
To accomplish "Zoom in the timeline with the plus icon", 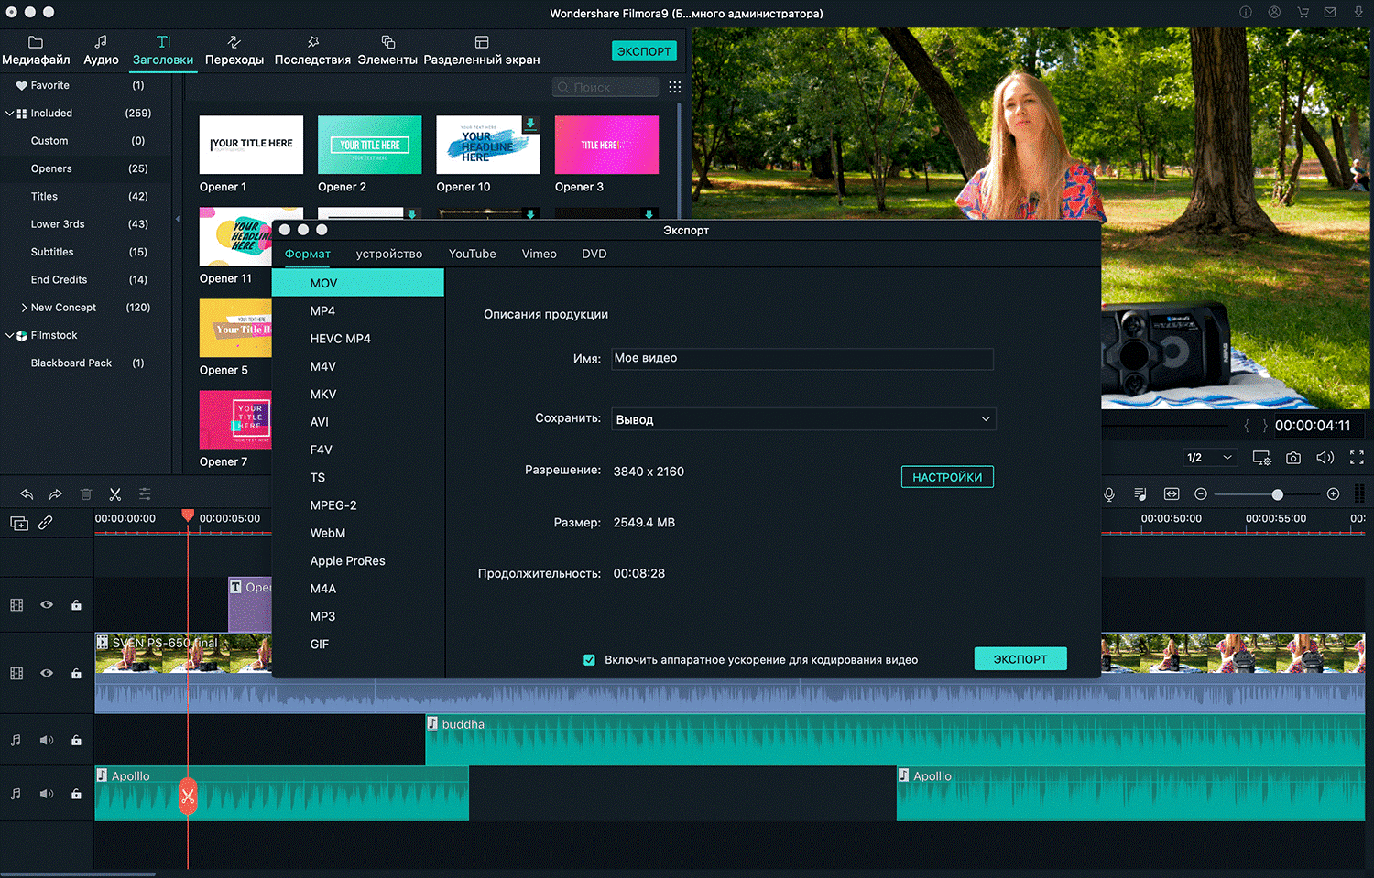I will (x=1334, y=494).
